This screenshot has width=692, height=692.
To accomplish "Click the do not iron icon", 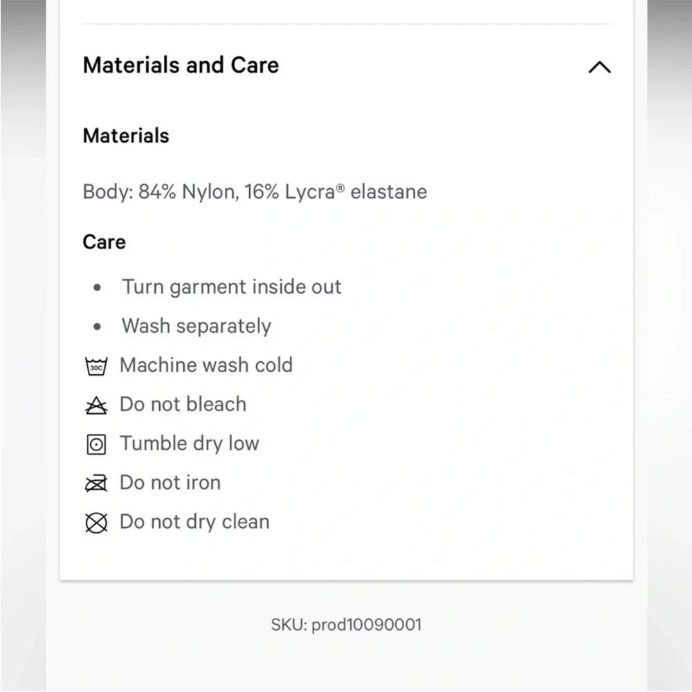I will [95, 483].
